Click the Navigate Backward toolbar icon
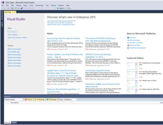Screen dimensions: 163x125 click(x=4, y=8)
